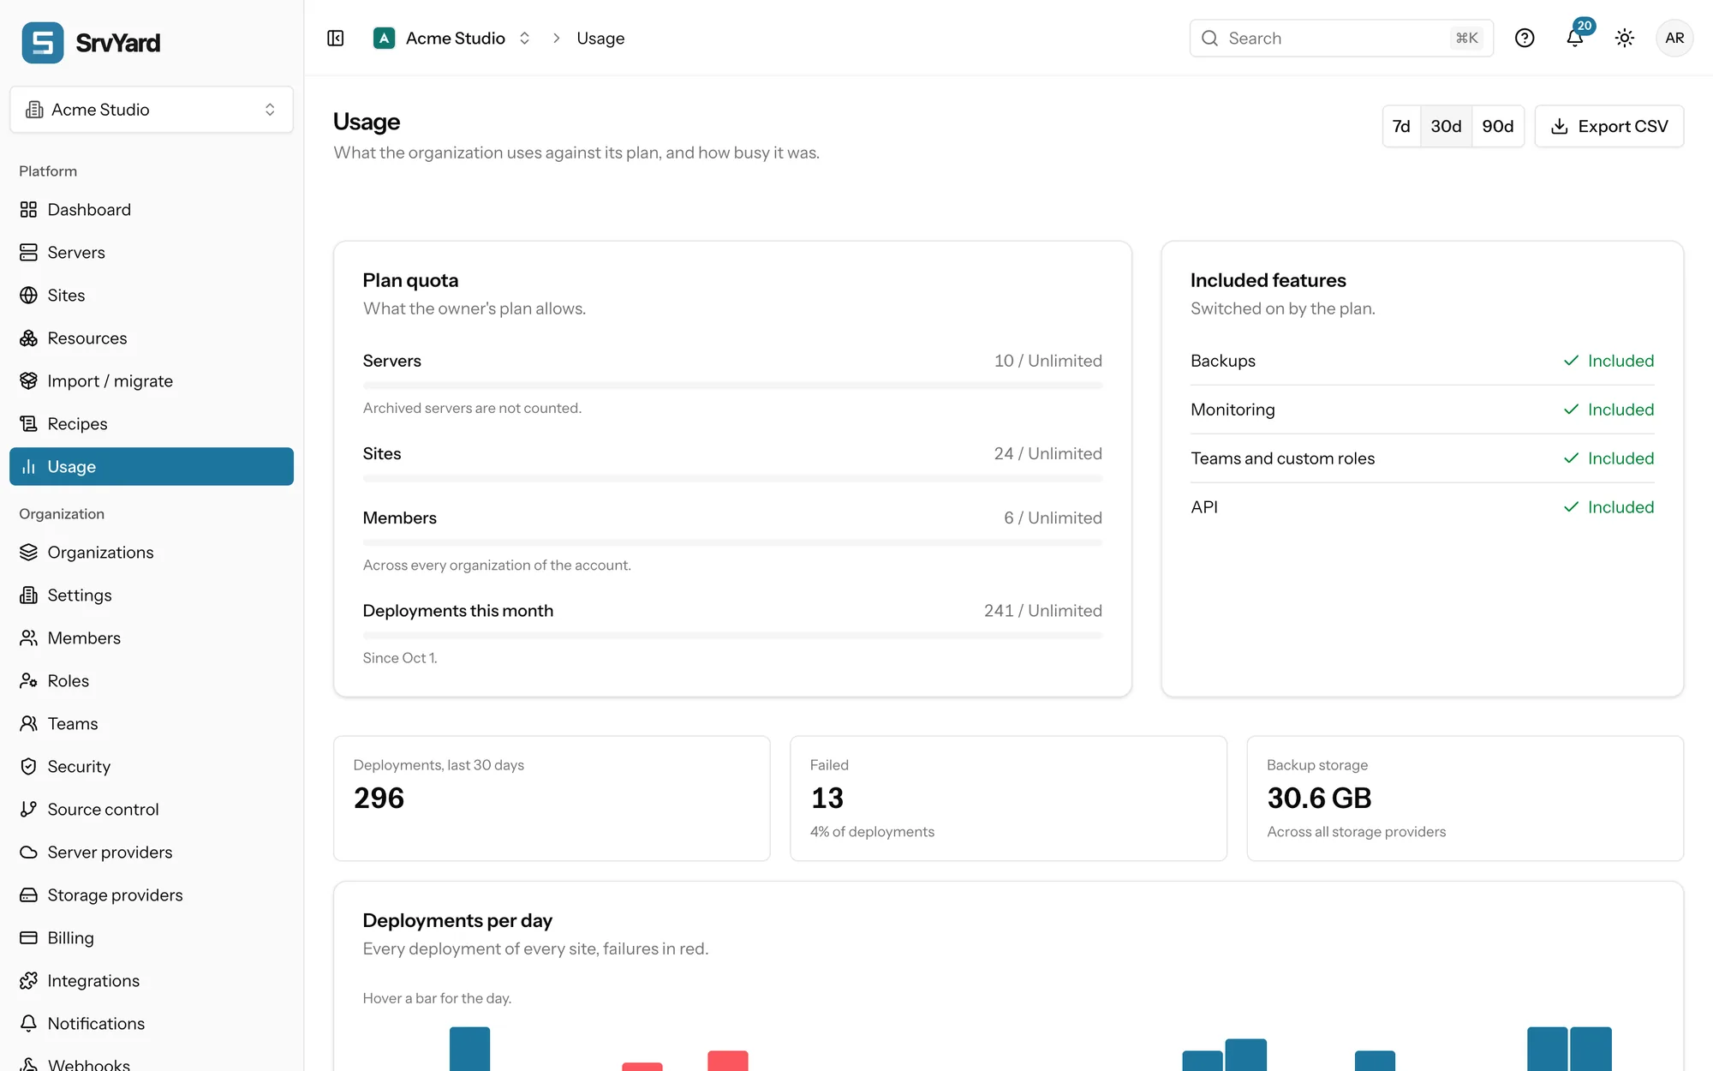Click the Settings building icon
This screenshot has width=1713, height=1071.
click(x=29, y=595)
